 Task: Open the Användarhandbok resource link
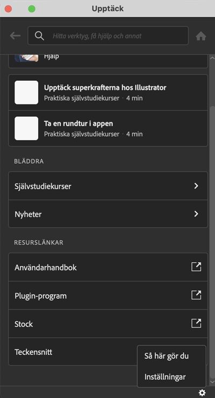[x=108, y=267]
